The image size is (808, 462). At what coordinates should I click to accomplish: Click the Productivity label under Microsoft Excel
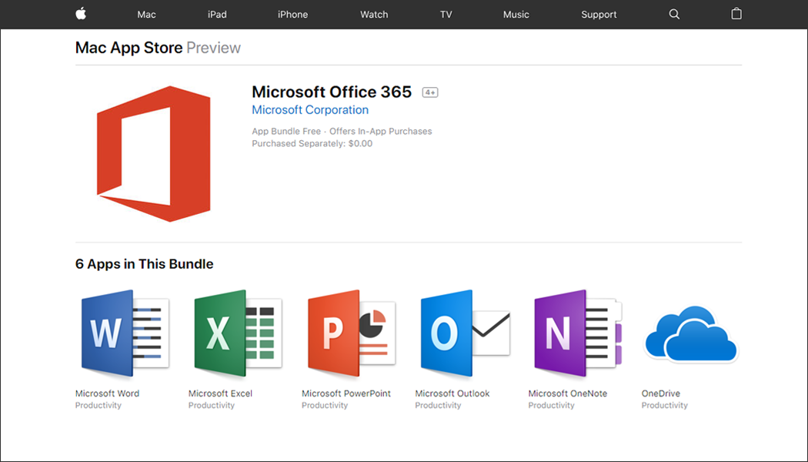[212, 405]
